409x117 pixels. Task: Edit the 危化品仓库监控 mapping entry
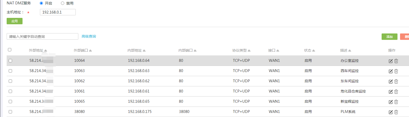click(x=391, y=92)
